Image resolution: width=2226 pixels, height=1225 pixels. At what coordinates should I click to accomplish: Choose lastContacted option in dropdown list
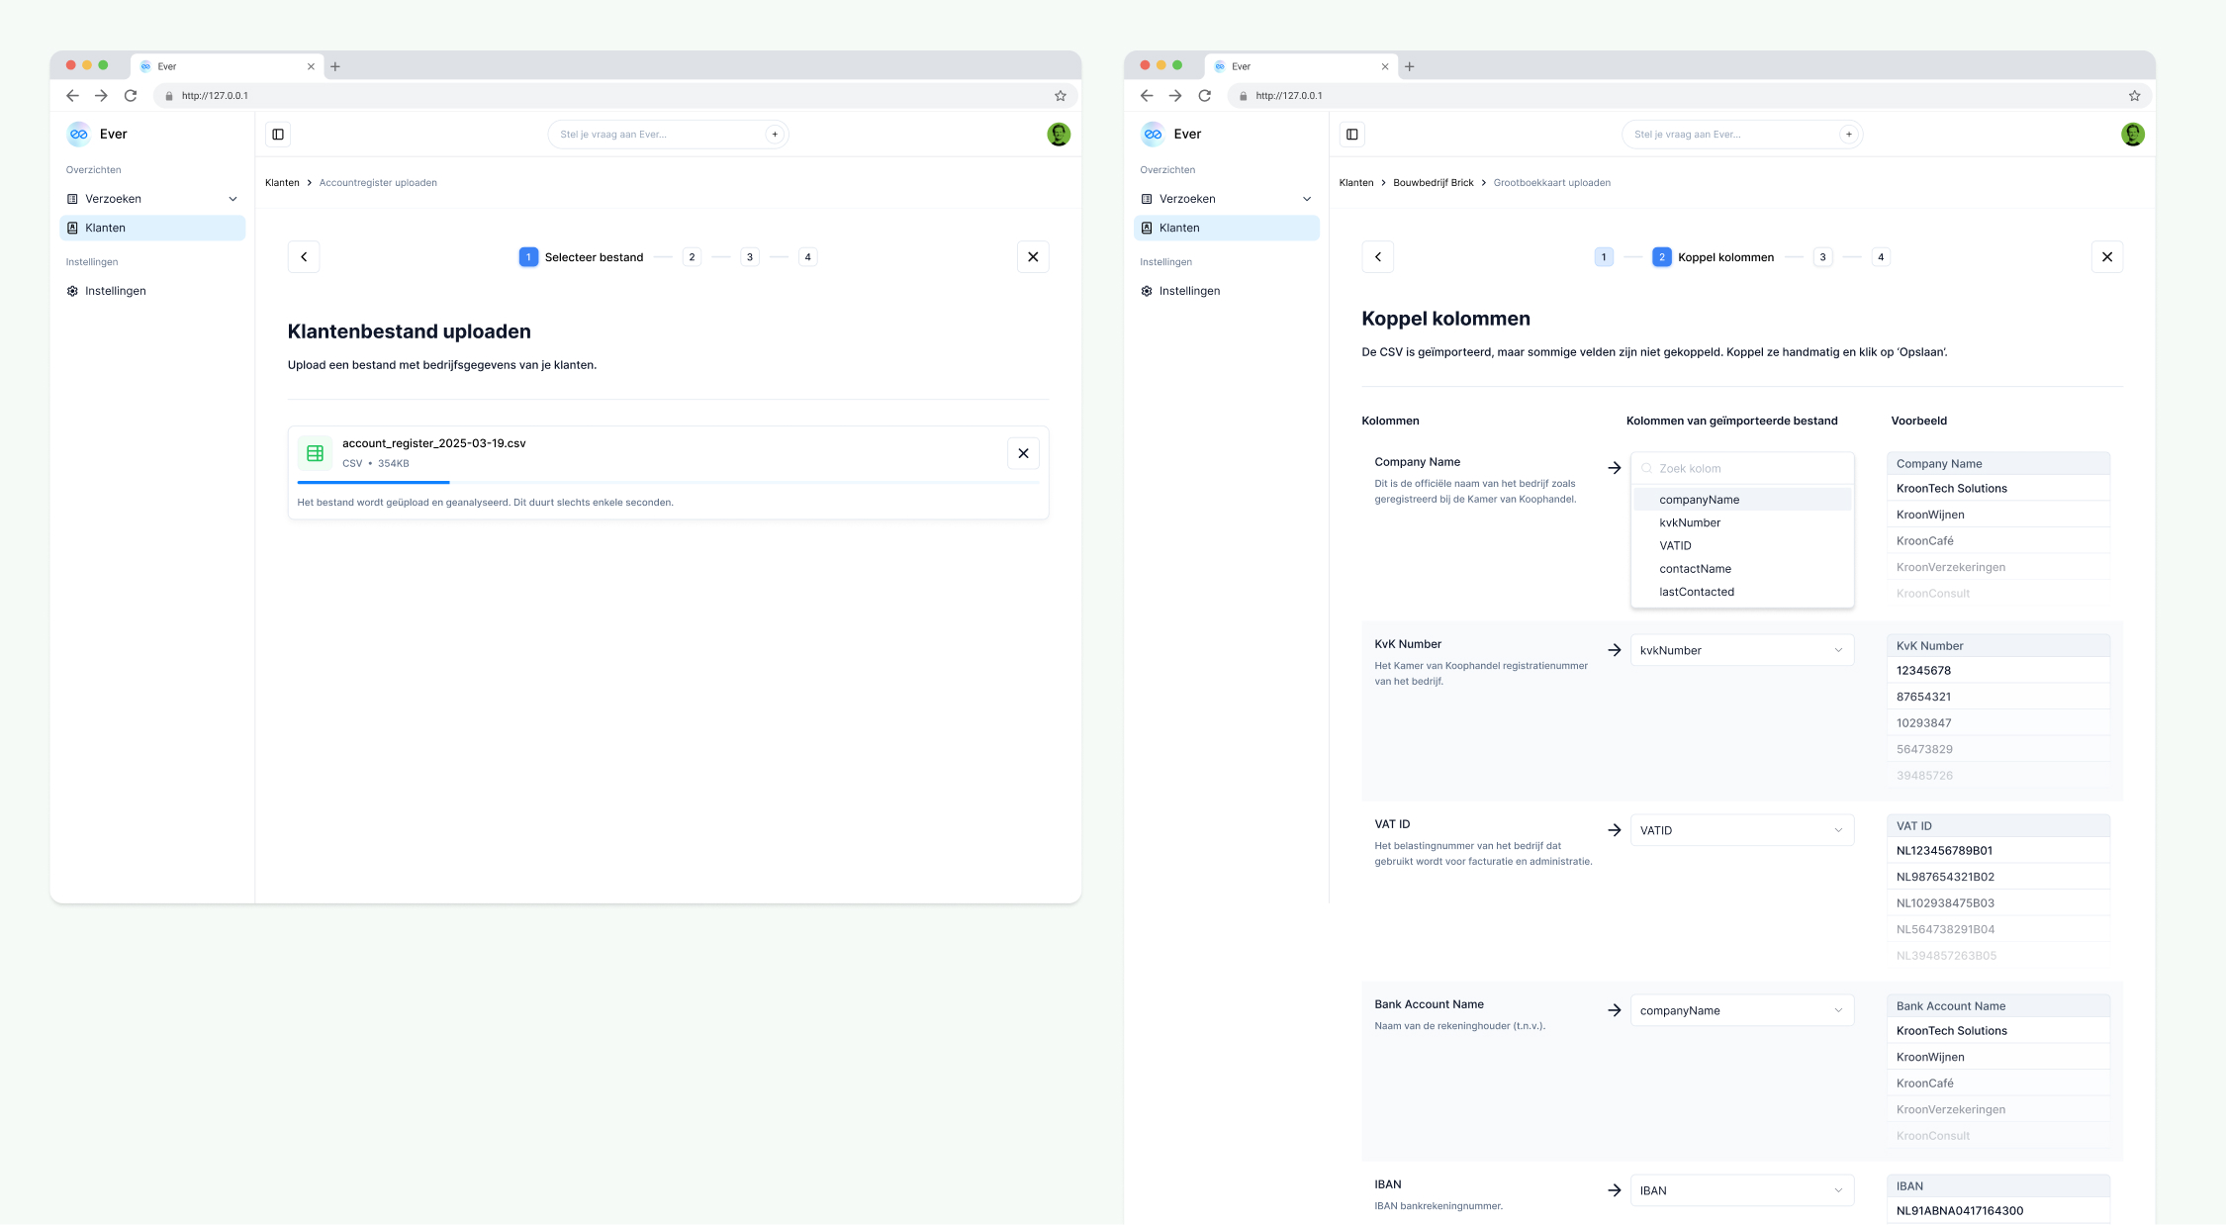point(1696,592)
